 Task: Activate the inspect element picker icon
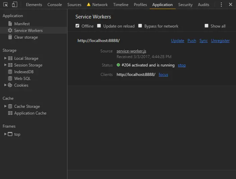[x=6, y=5]
